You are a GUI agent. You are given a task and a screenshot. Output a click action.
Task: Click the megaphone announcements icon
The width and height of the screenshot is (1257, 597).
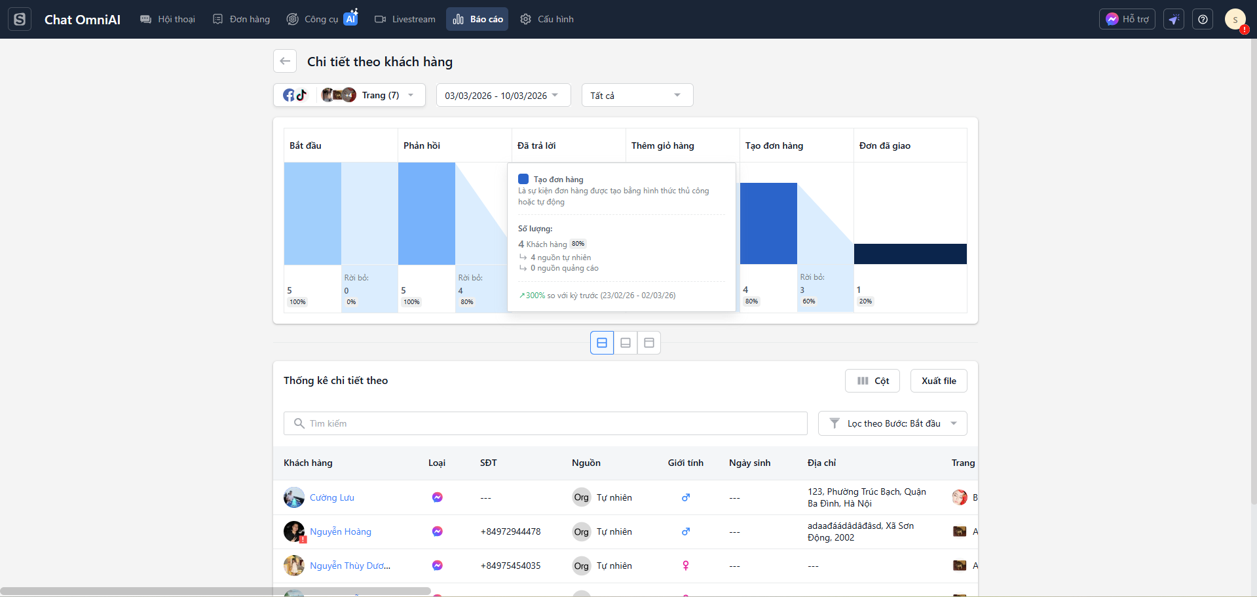click(1174, 19)
